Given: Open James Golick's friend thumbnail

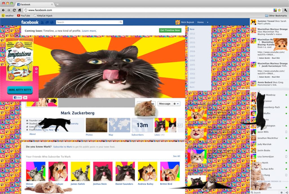Looking at the screenshot, I should pyautogui.click(x=80, y=171).
